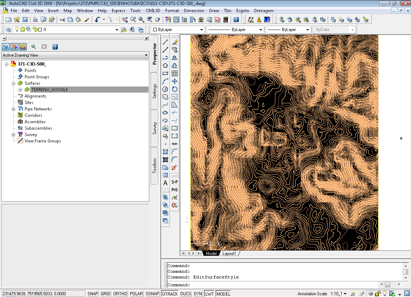Select the Table tool
411x297 pixels.
pyautogui.click(x=165, y=175)
